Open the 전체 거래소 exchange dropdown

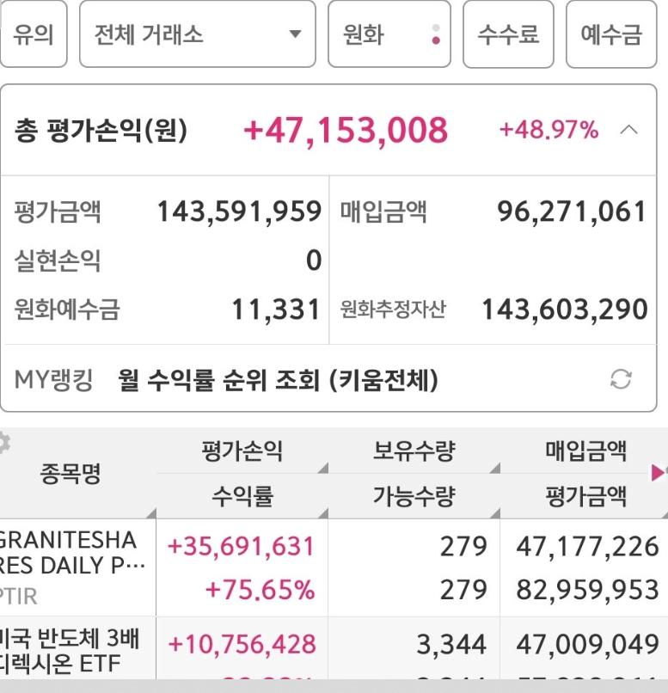[x=198, y=34]
